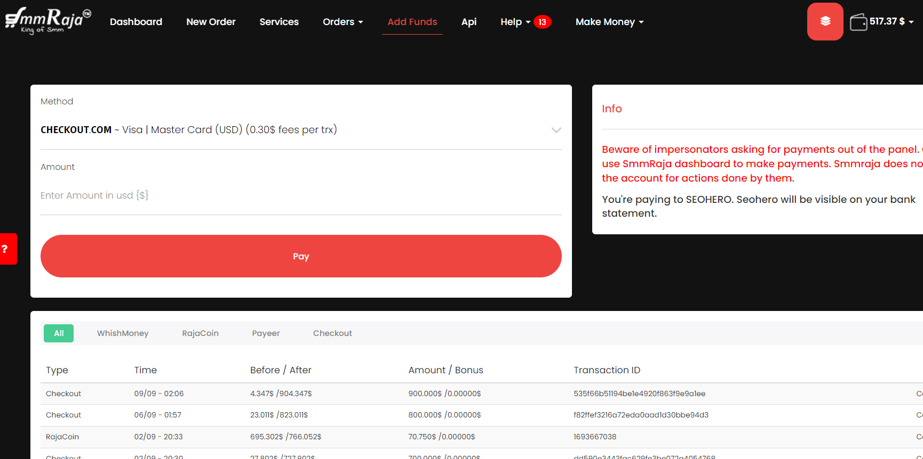Viewport: 923px width, 459px height.
Task: Click the Help notification badge showing 13
Action: pyautogui.click(x=542, y=22)
